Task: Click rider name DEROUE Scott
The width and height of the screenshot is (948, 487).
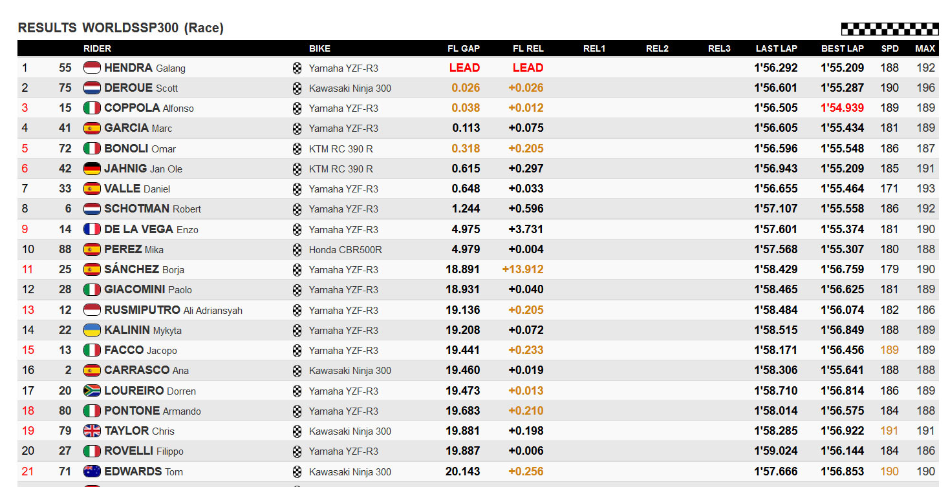Action: pos(141,88)
